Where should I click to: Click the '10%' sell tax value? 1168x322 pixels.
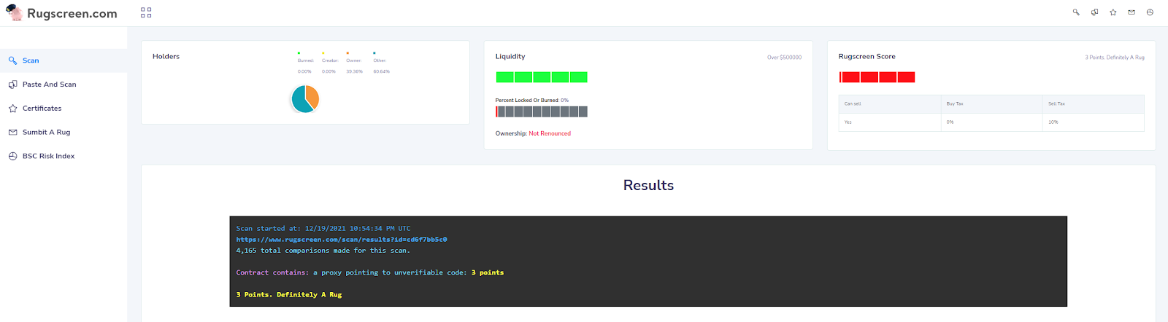pos(1053,122)
